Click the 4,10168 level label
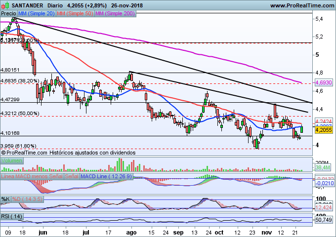This screenshot has width=336, height=237. pyautogui.click(x=10, y=133)
